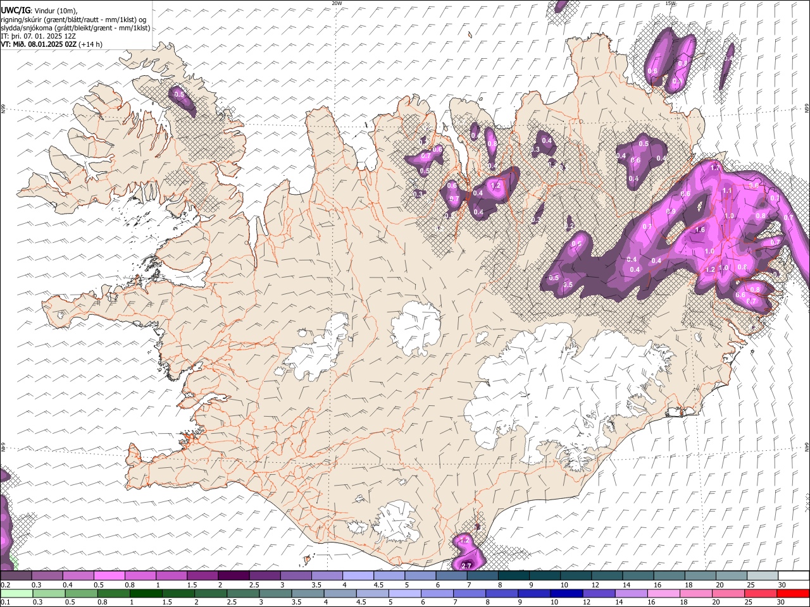
Task: Select darkest purple swatch between 2 and 2.5 snow legend
Action: tap(234, 576)
